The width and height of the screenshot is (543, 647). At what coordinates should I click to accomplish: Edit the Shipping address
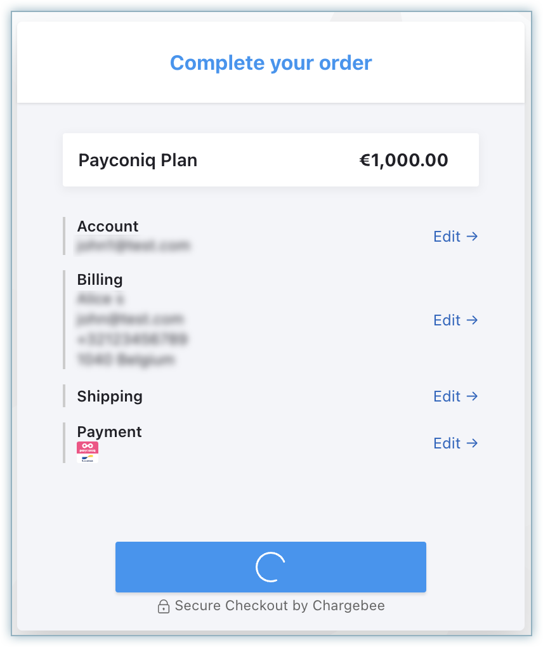(x=447, y=396)
